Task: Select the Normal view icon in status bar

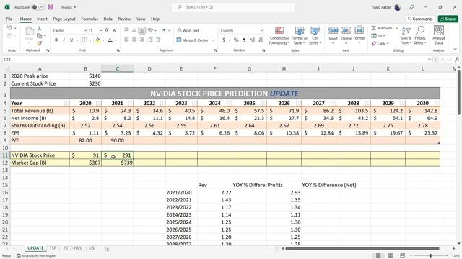Action: click(378, 255)
